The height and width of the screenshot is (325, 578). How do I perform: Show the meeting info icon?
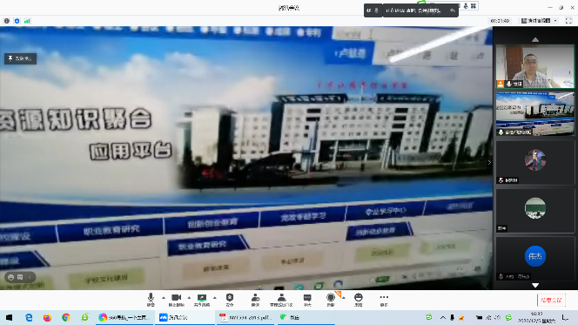pos(7,21)
